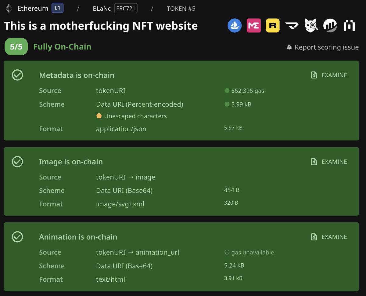Viewport: 366px width, 296px height.
Task: Click Data URI (Base64) in the Image card
Action: 124,191
